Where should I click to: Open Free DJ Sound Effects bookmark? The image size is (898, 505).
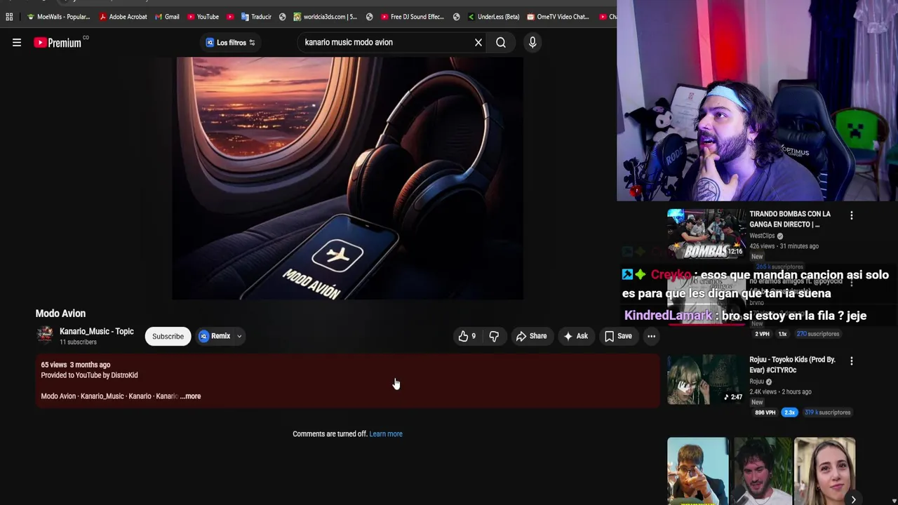pyautogui.click(x=413, y=17)
